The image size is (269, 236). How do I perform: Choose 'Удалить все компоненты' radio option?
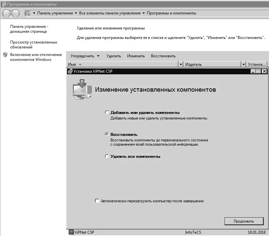click(107, 156)
